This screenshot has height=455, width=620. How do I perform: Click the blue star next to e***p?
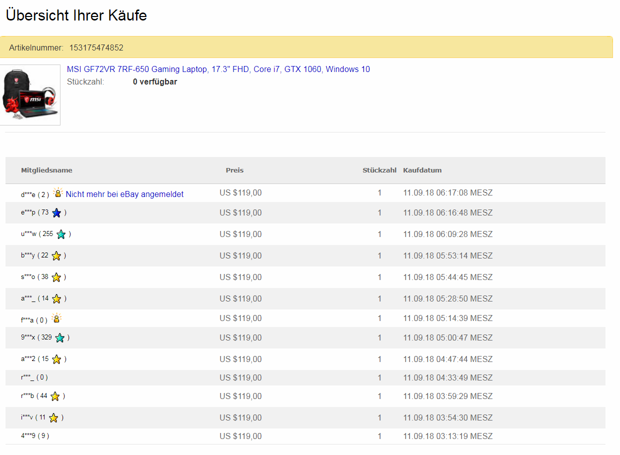[56, 213]
